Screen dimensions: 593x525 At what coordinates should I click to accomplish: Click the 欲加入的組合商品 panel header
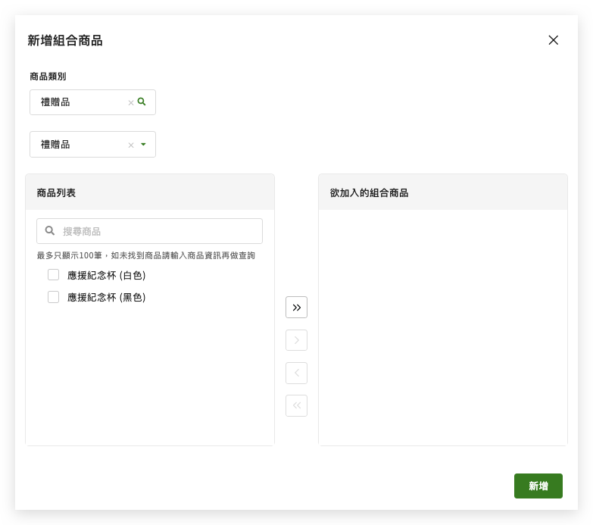(443, 192)
